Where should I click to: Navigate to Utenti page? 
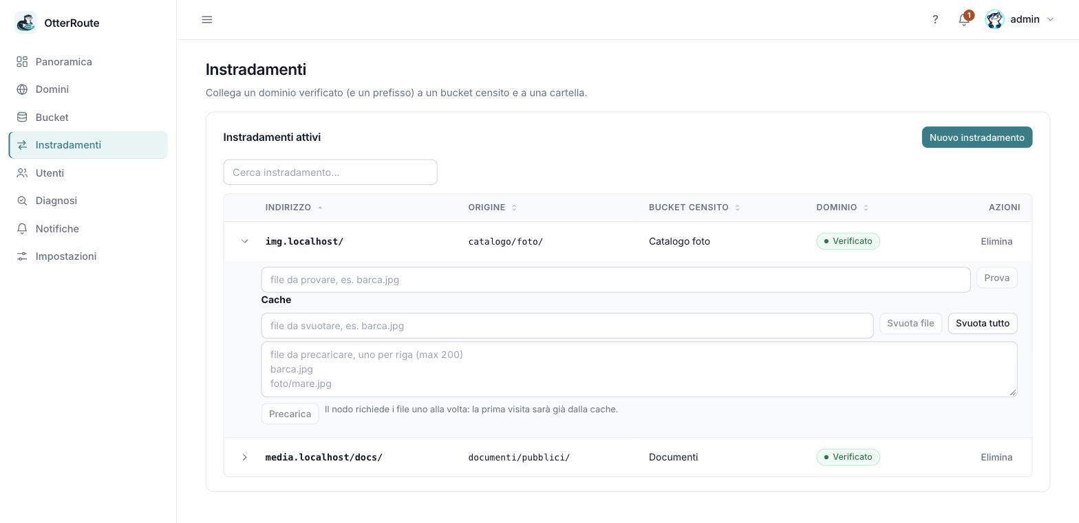(x=88, y=173)
